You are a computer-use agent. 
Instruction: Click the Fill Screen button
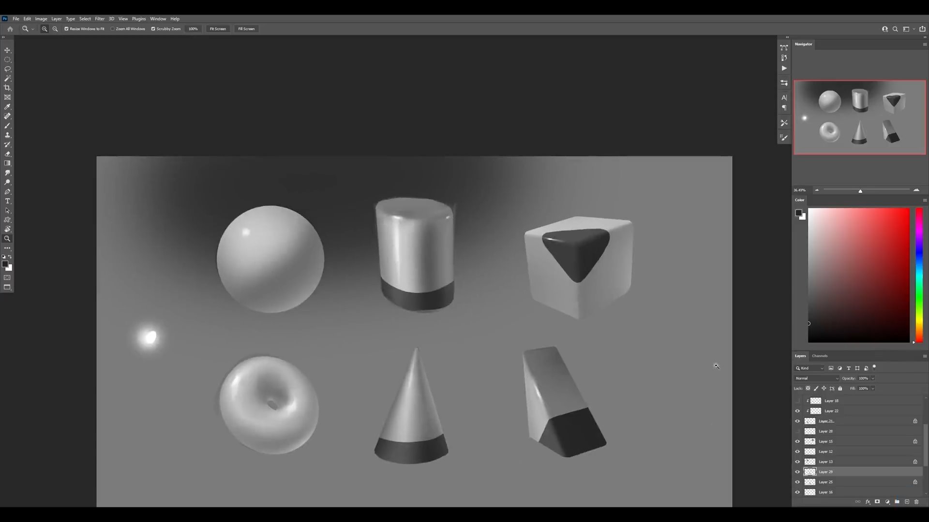tap(246, 29)
